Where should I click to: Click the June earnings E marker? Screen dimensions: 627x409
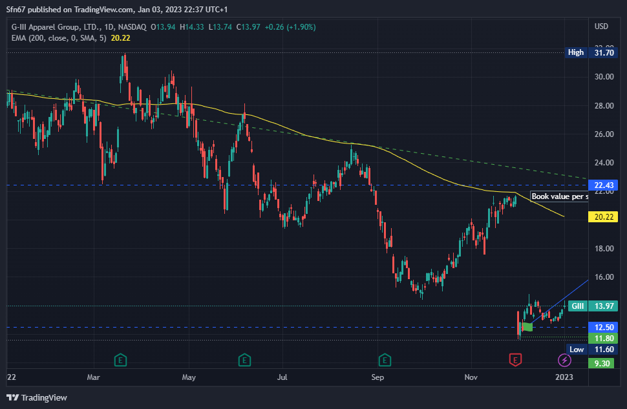244,361
